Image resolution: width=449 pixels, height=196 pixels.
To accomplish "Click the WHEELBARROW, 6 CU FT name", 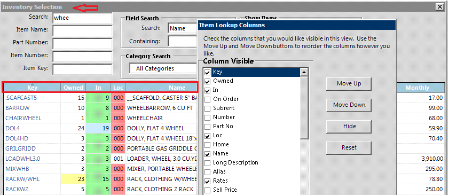I will [x=160, y=108].
